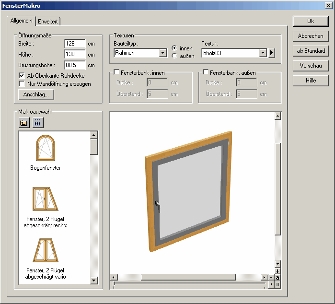Uncheck Ab Oberkante Rohdecke
Image resolution: width=335 pixels, height=304 pixels.
point(22,76)
